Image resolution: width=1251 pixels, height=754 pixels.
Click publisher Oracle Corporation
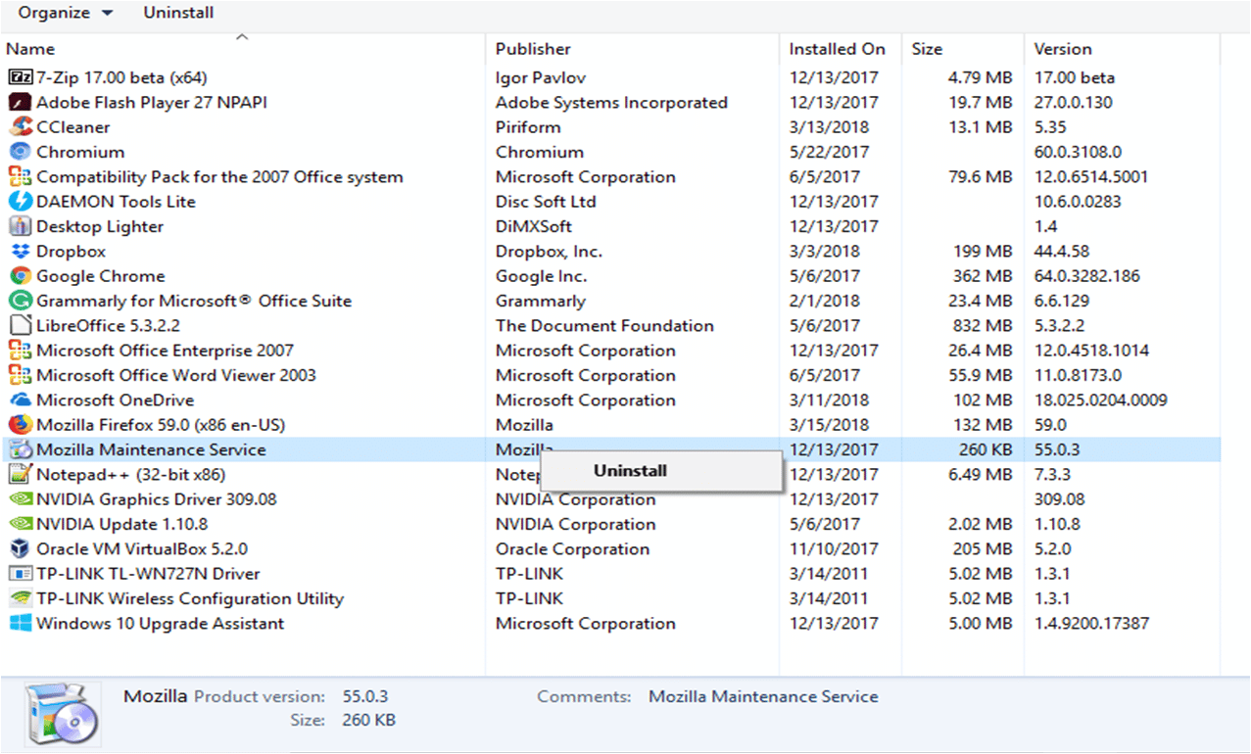[572, 549]
